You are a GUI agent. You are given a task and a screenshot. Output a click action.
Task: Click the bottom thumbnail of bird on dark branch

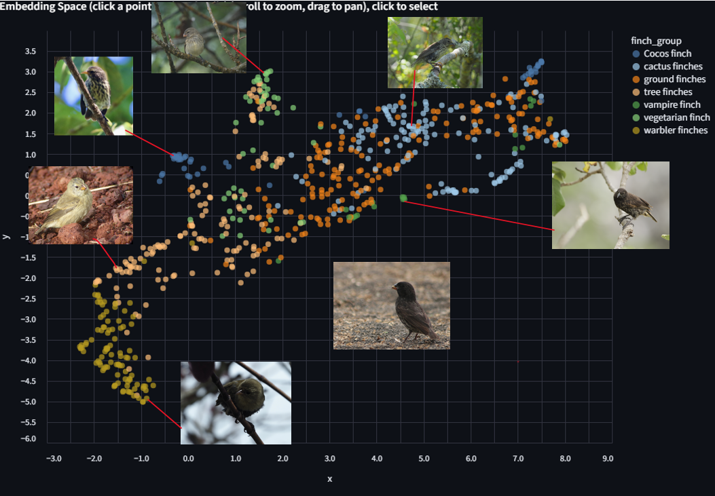coord(236,402)
